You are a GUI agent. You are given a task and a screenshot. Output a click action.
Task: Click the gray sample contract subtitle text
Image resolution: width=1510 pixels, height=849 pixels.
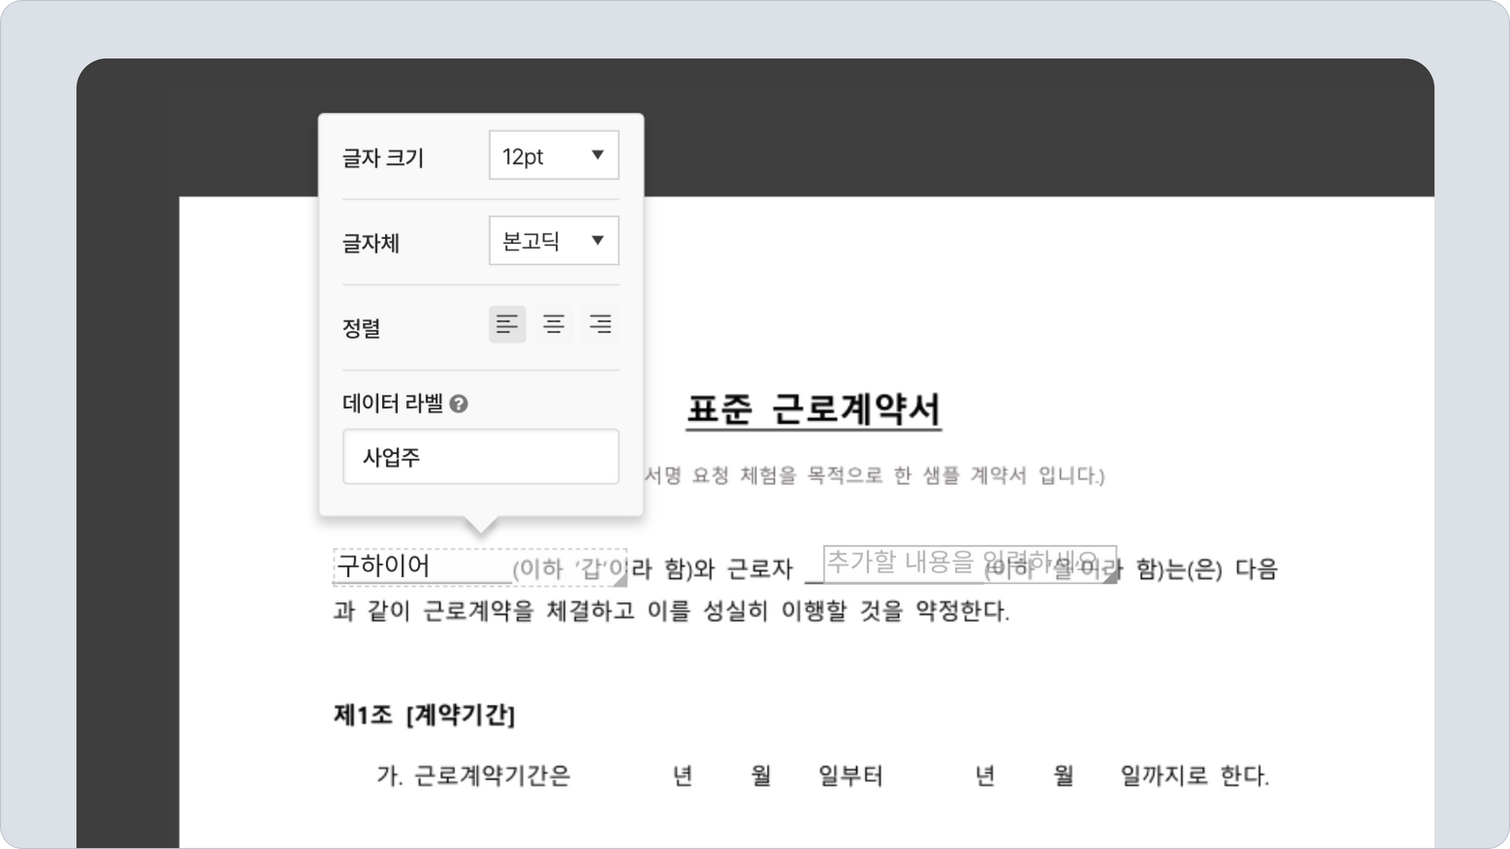874,475
